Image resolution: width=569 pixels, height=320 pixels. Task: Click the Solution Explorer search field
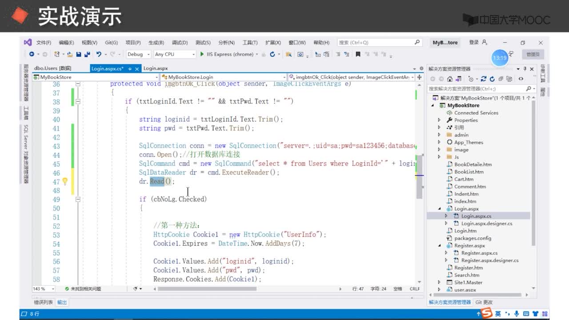[x=482, y=88]
